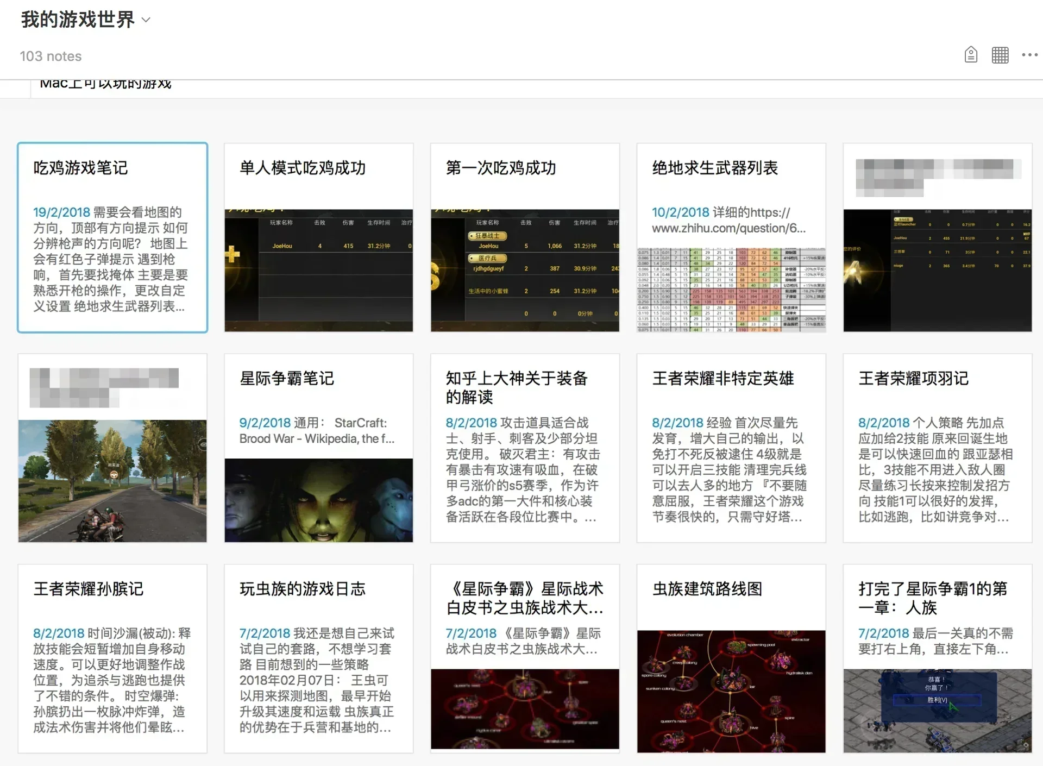Screen dimensions: 1043x766
Task: Click the 我的游戏世界 notebook title
Action: tap(78, 20)
